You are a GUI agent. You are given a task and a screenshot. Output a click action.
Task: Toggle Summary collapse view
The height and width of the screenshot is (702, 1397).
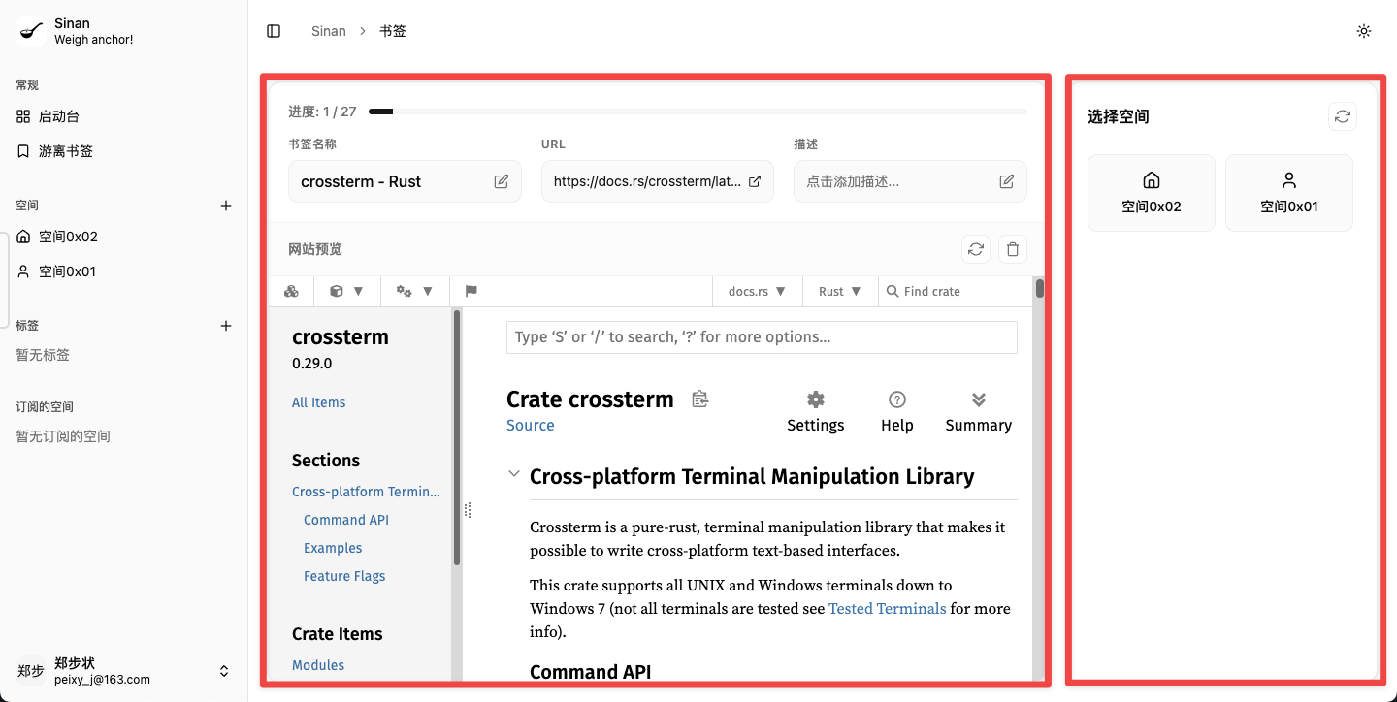979,412
